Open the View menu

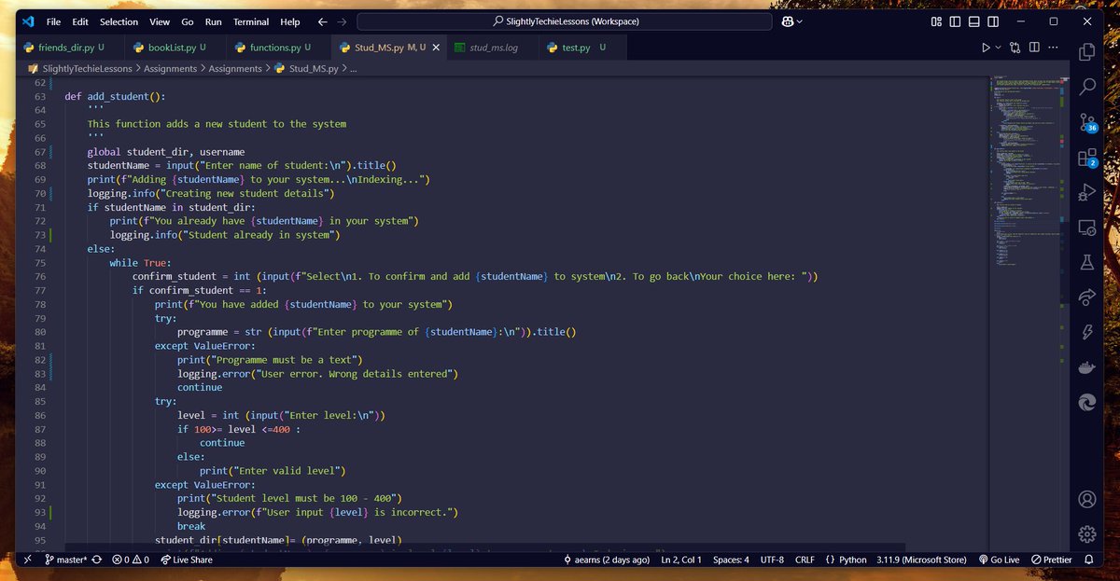[x=160, y=21]
